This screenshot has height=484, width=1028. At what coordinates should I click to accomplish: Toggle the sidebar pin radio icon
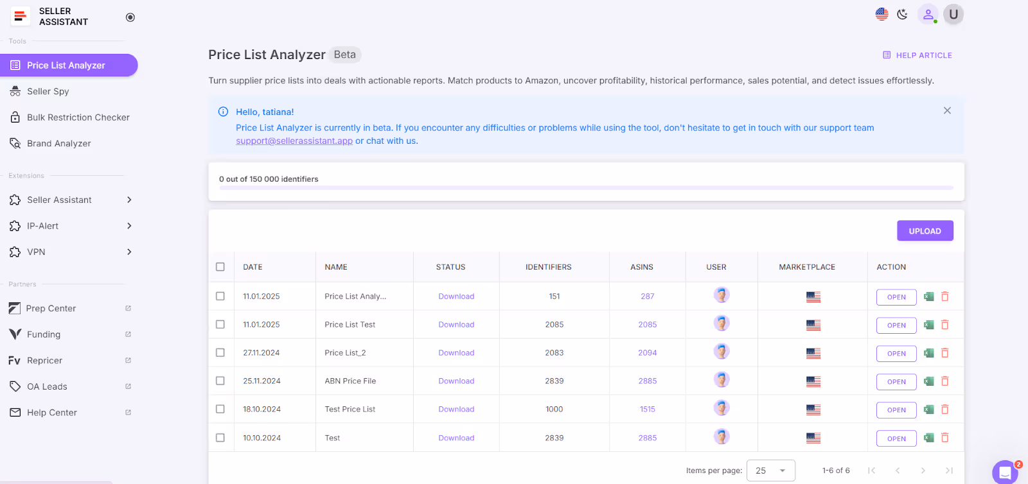(130, 17)
